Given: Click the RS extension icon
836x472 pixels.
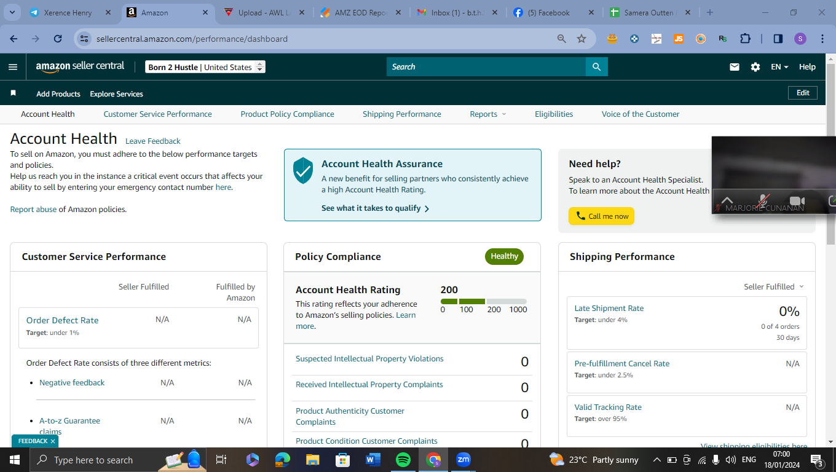Looking at the screenshot, I should 723,39.
